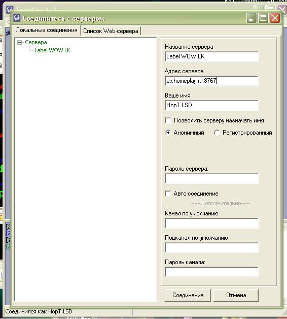Select the Сервера root tree item
287x319 pixels.
click(35, 42)
